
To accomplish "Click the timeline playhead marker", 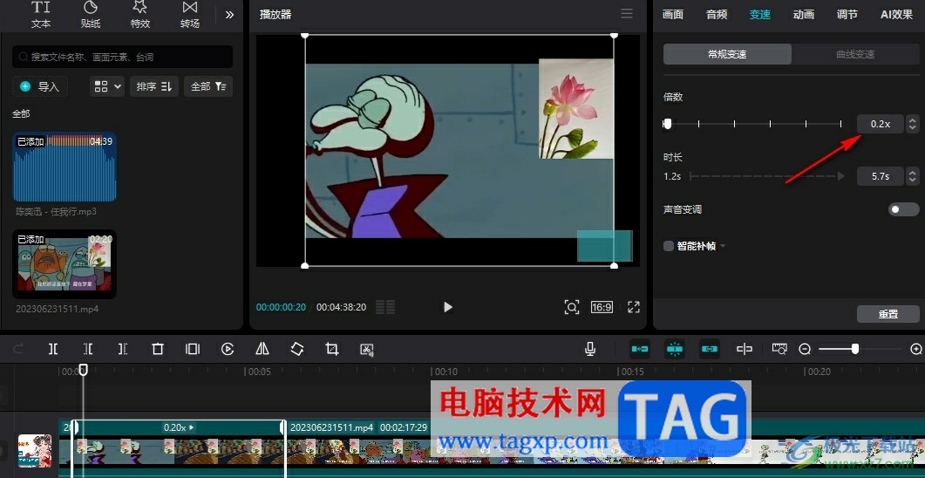I will (x=84, y=370).
